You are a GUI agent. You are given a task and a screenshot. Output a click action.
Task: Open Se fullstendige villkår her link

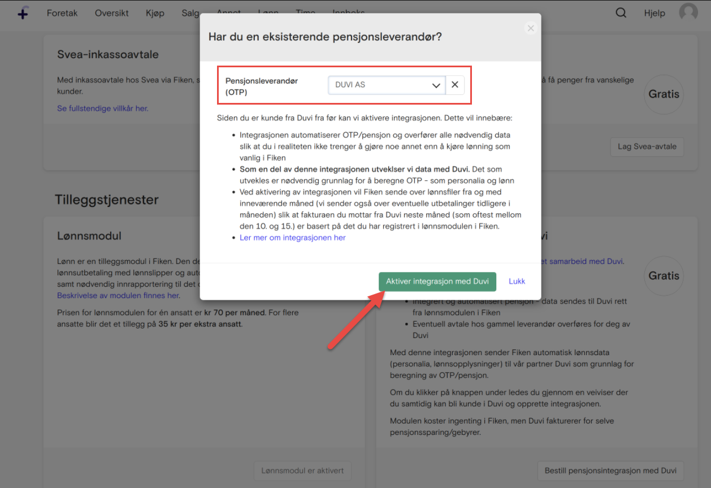[103, 108]
